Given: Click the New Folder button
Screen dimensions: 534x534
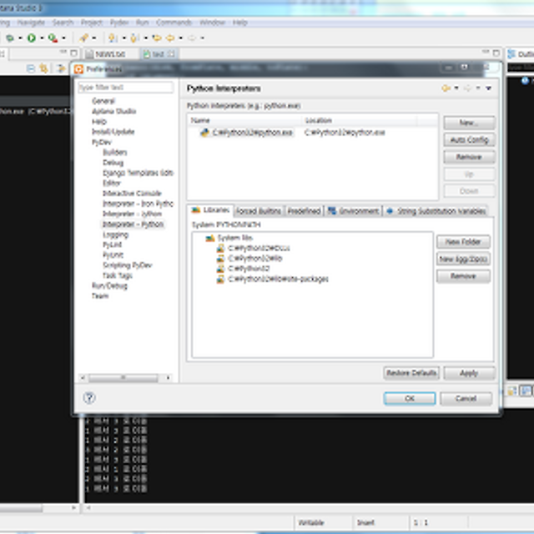Looking at the screenshot, I should coord(463,241).
